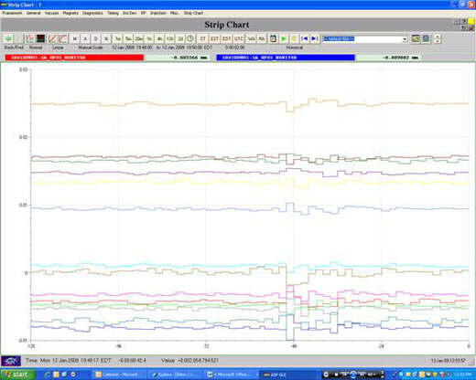Switch time zone to CT
Viewport: 476px width, 380px height.
point(203,38)
